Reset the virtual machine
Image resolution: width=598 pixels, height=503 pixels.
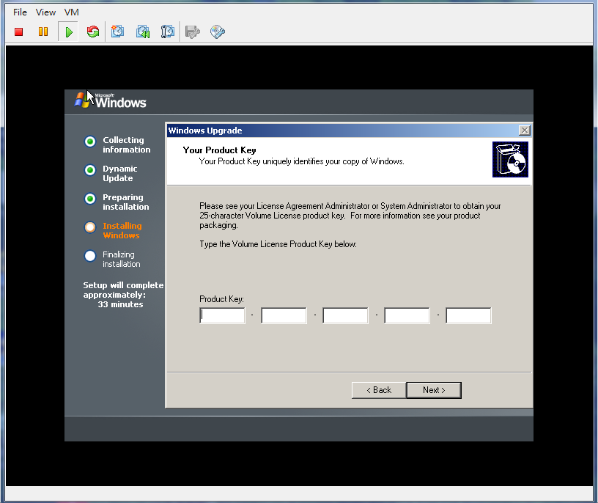[92, 32]
